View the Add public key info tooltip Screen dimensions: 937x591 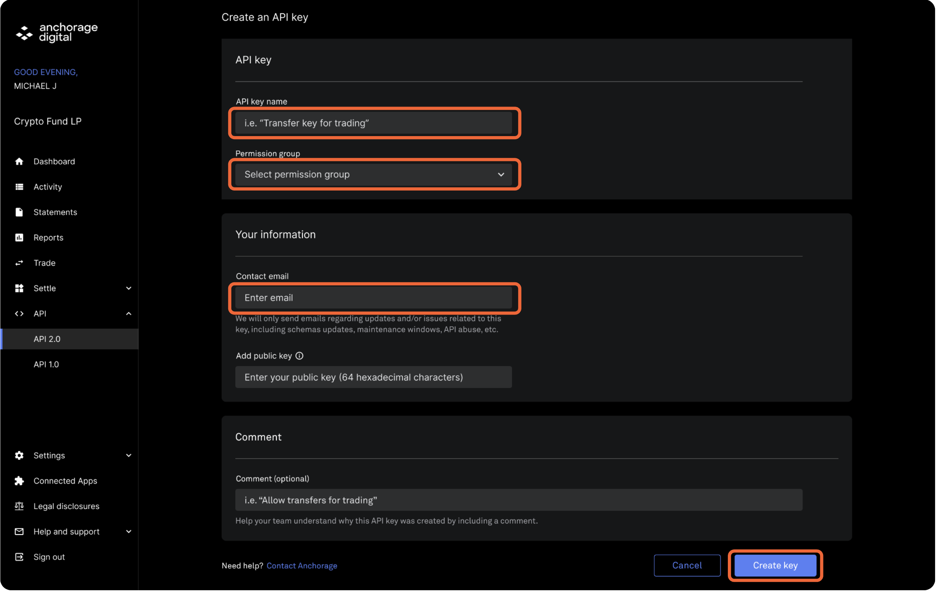[x=299, y=355]
